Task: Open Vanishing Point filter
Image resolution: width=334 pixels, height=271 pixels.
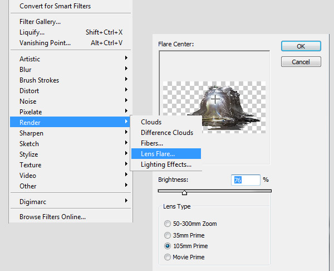Action: 70,43
